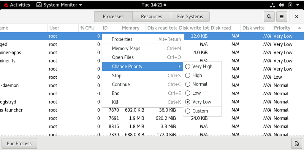Open the system status menu arrow
The width and height of the screenshot is (304, 150).
click(298, 5)
